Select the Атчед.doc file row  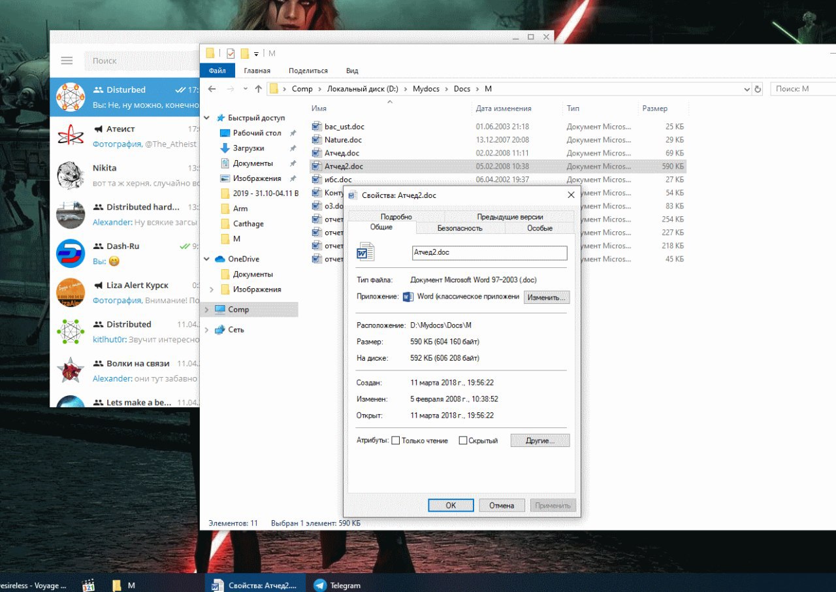(x=498, y=153)
